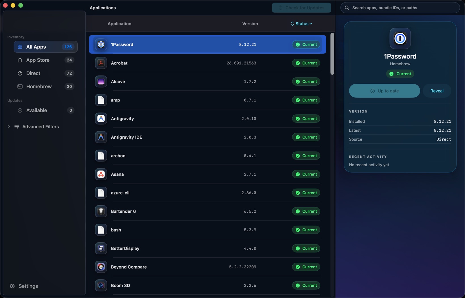Click the Acrobat app icon
This screenshot has width=465, height=298.
[x=101, y=63]
